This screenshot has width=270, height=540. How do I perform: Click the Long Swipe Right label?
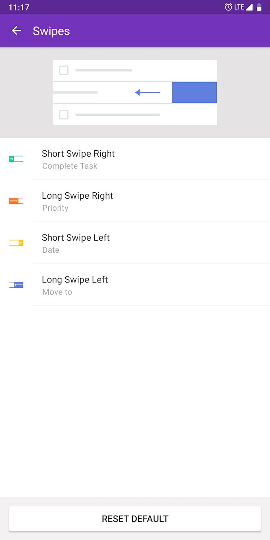[77, 195]
